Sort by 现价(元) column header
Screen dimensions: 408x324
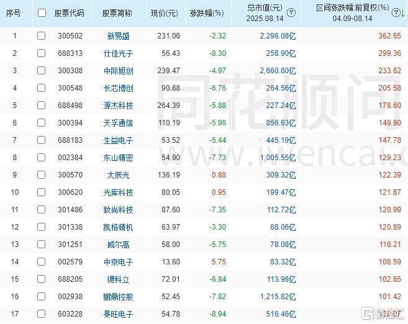(165, 13)
